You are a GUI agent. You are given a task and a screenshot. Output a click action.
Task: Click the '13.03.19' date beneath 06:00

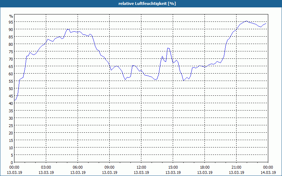(x=78, y=172)
